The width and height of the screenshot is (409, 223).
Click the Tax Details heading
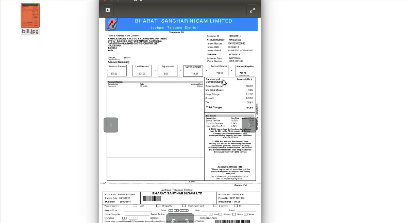[x=210, y=116]
